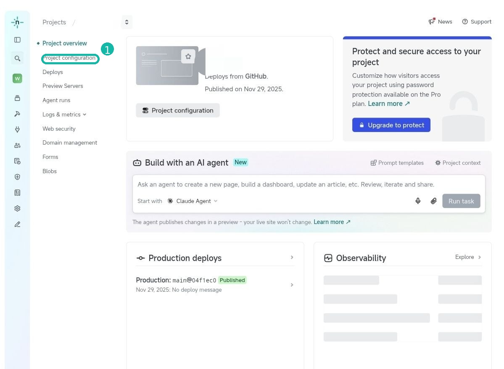Click the docs book icon in the sidebar
The image size is (504, 369).
coord(17,192)
